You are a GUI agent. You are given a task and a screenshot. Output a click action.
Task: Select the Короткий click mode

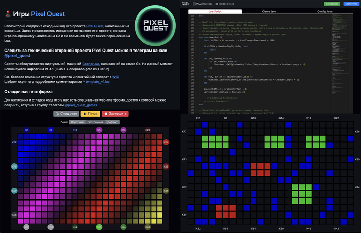[77, 122]
